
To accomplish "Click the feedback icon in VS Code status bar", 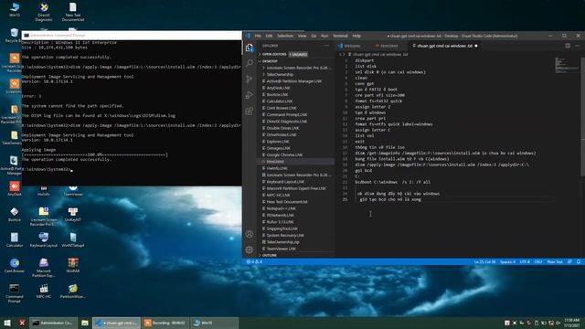I will tap(569, 262).
